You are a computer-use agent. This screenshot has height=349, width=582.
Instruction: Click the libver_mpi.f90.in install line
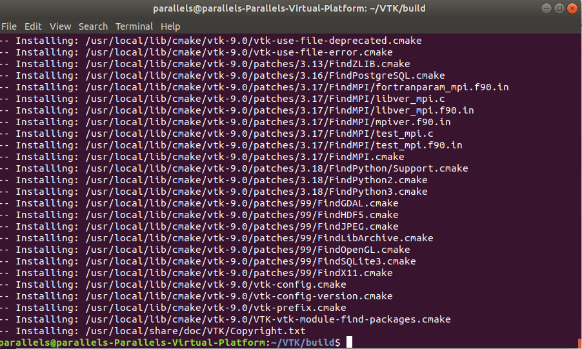237,110
